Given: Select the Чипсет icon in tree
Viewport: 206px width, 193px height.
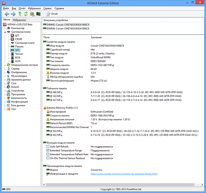Looking at the screenshot, I should (12, 54).
